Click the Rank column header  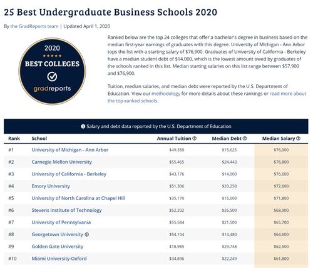pos(14,139)
